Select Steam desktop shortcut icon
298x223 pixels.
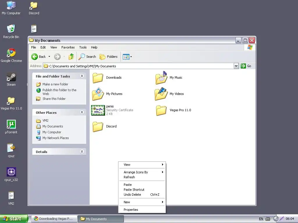[x=11, y=77]
